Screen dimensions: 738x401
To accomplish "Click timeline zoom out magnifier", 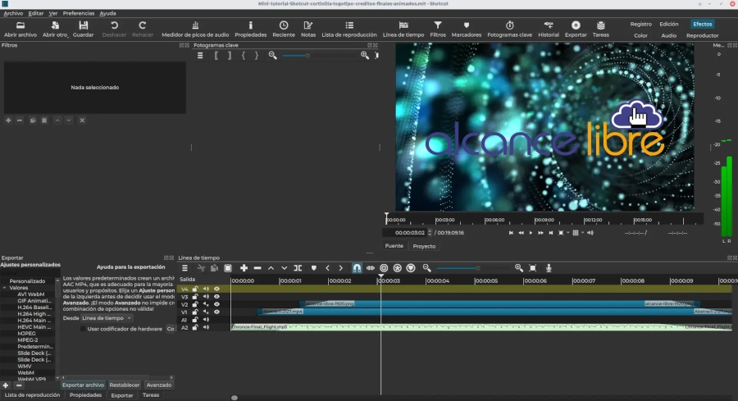I will (427, 268).
